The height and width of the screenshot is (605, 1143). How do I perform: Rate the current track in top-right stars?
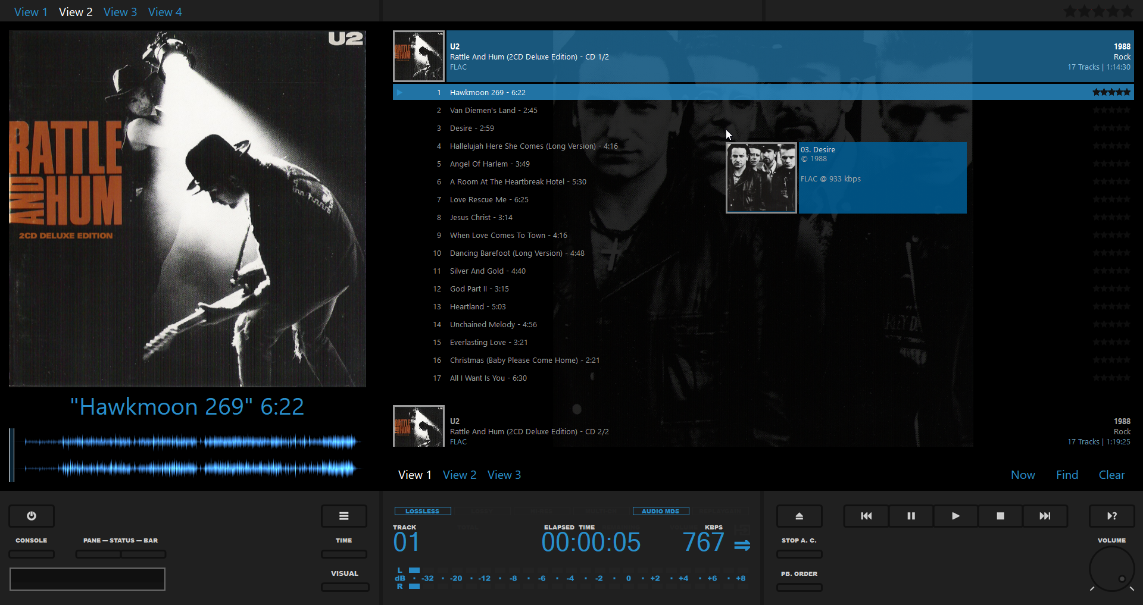(x=1098, y=11)
